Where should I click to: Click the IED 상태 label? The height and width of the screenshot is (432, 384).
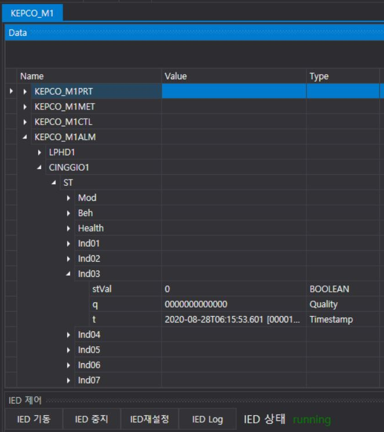coord(265,419)
